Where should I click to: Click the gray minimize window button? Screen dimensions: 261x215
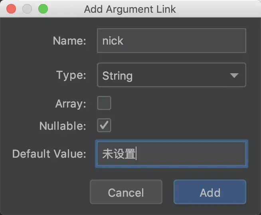point(27,9)
